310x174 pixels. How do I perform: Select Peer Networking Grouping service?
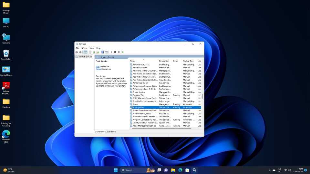pyautogui.click(x=165, y=77)
